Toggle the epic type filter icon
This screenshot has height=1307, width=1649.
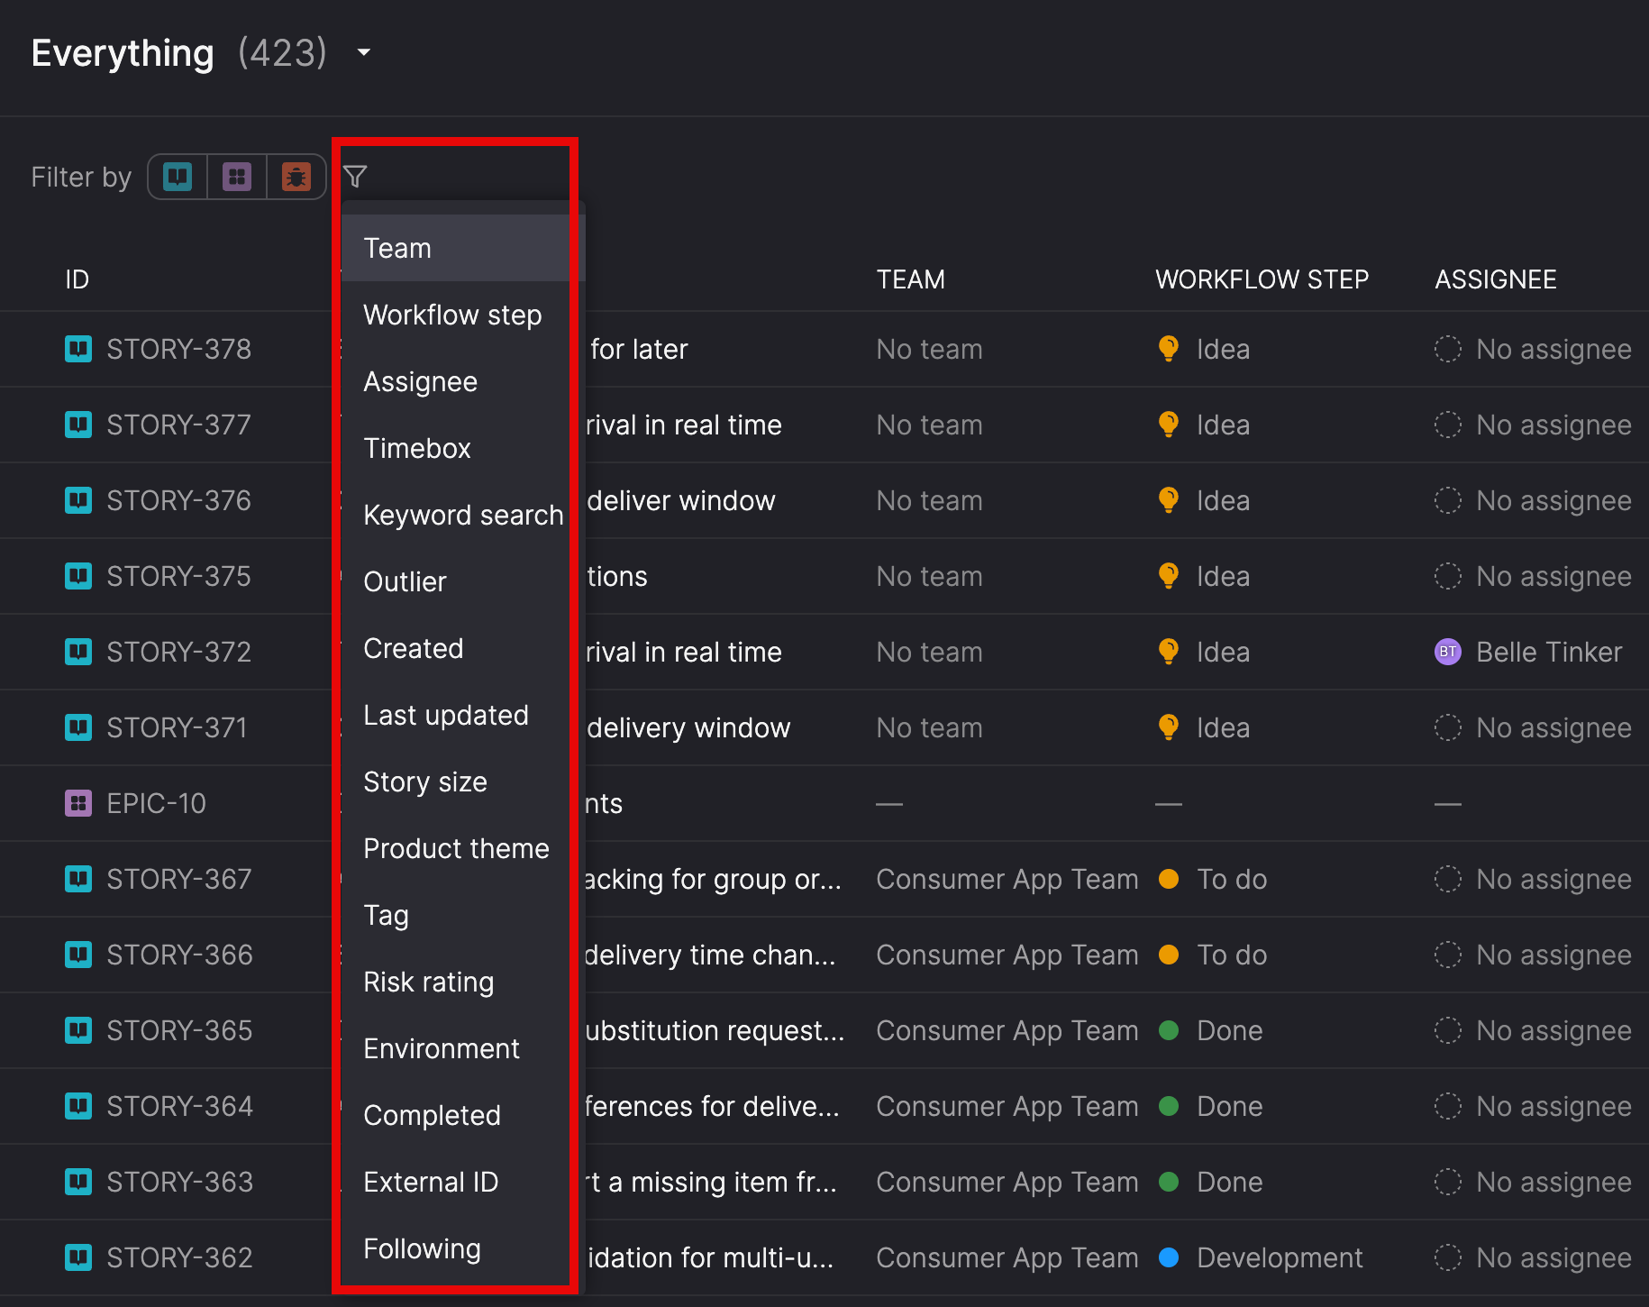237,177
